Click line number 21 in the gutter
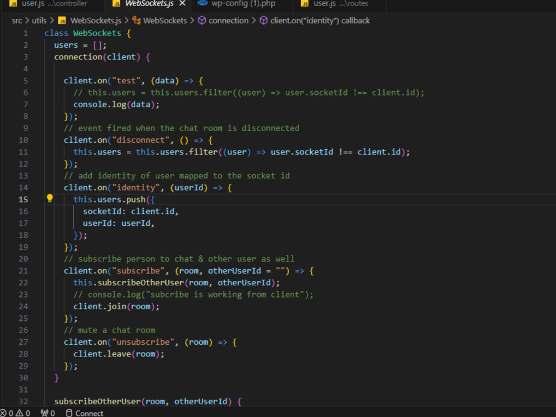Image resolution: width=556 pixels, height=417 pixels. coord(23,271)
